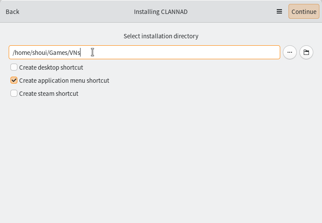Click header bar space between Back and title

tap(74, 12)
